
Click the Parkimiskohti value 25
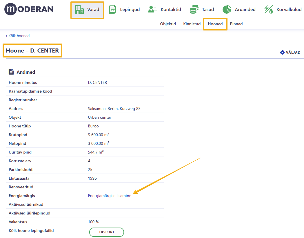90,170
